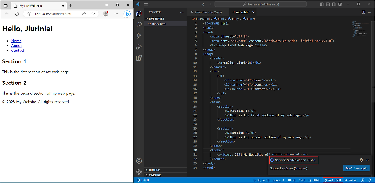375x183 pixels.
Task: Click the Server is Started notification text
Action: (295, 160)
